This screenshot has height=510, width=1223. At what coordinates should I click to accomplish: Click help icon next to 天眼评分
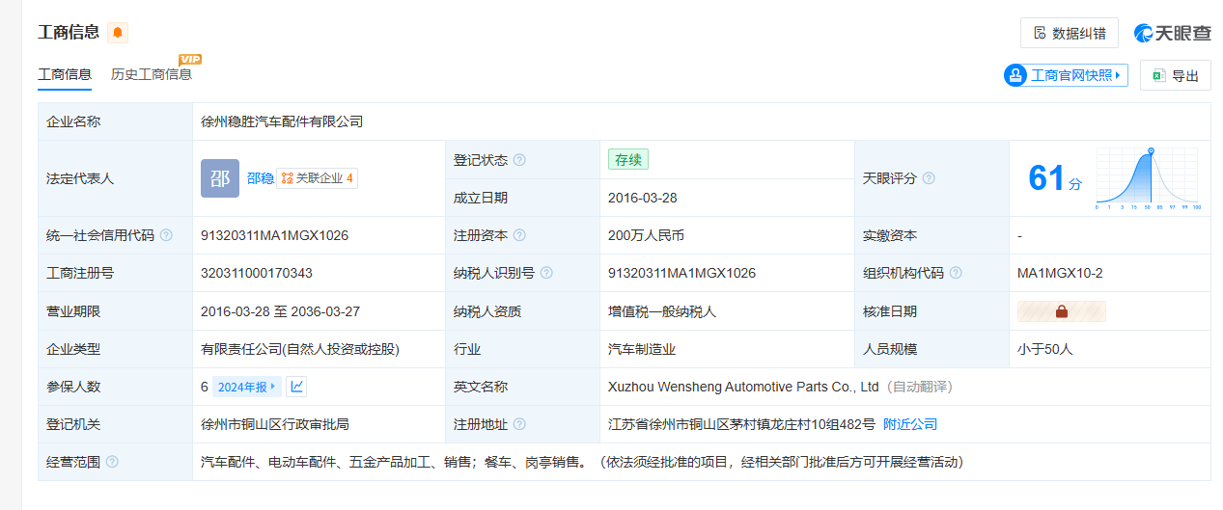tap(929, 178)
